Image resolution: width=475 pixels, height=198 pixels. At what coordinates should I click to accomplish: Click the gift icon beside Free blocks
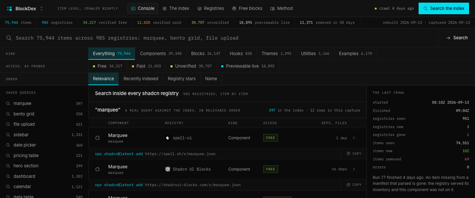pyautogui.click(x=234, y=9)
